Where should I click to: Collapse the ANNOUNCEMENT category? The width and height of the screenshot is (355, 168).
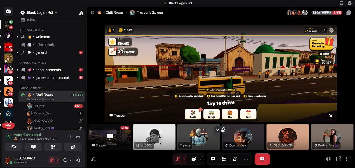[35, 63]
